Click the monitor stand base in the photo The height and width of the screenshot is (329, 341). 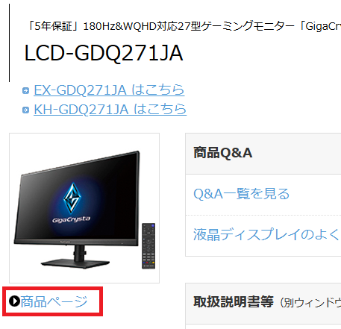coord(75,263)
